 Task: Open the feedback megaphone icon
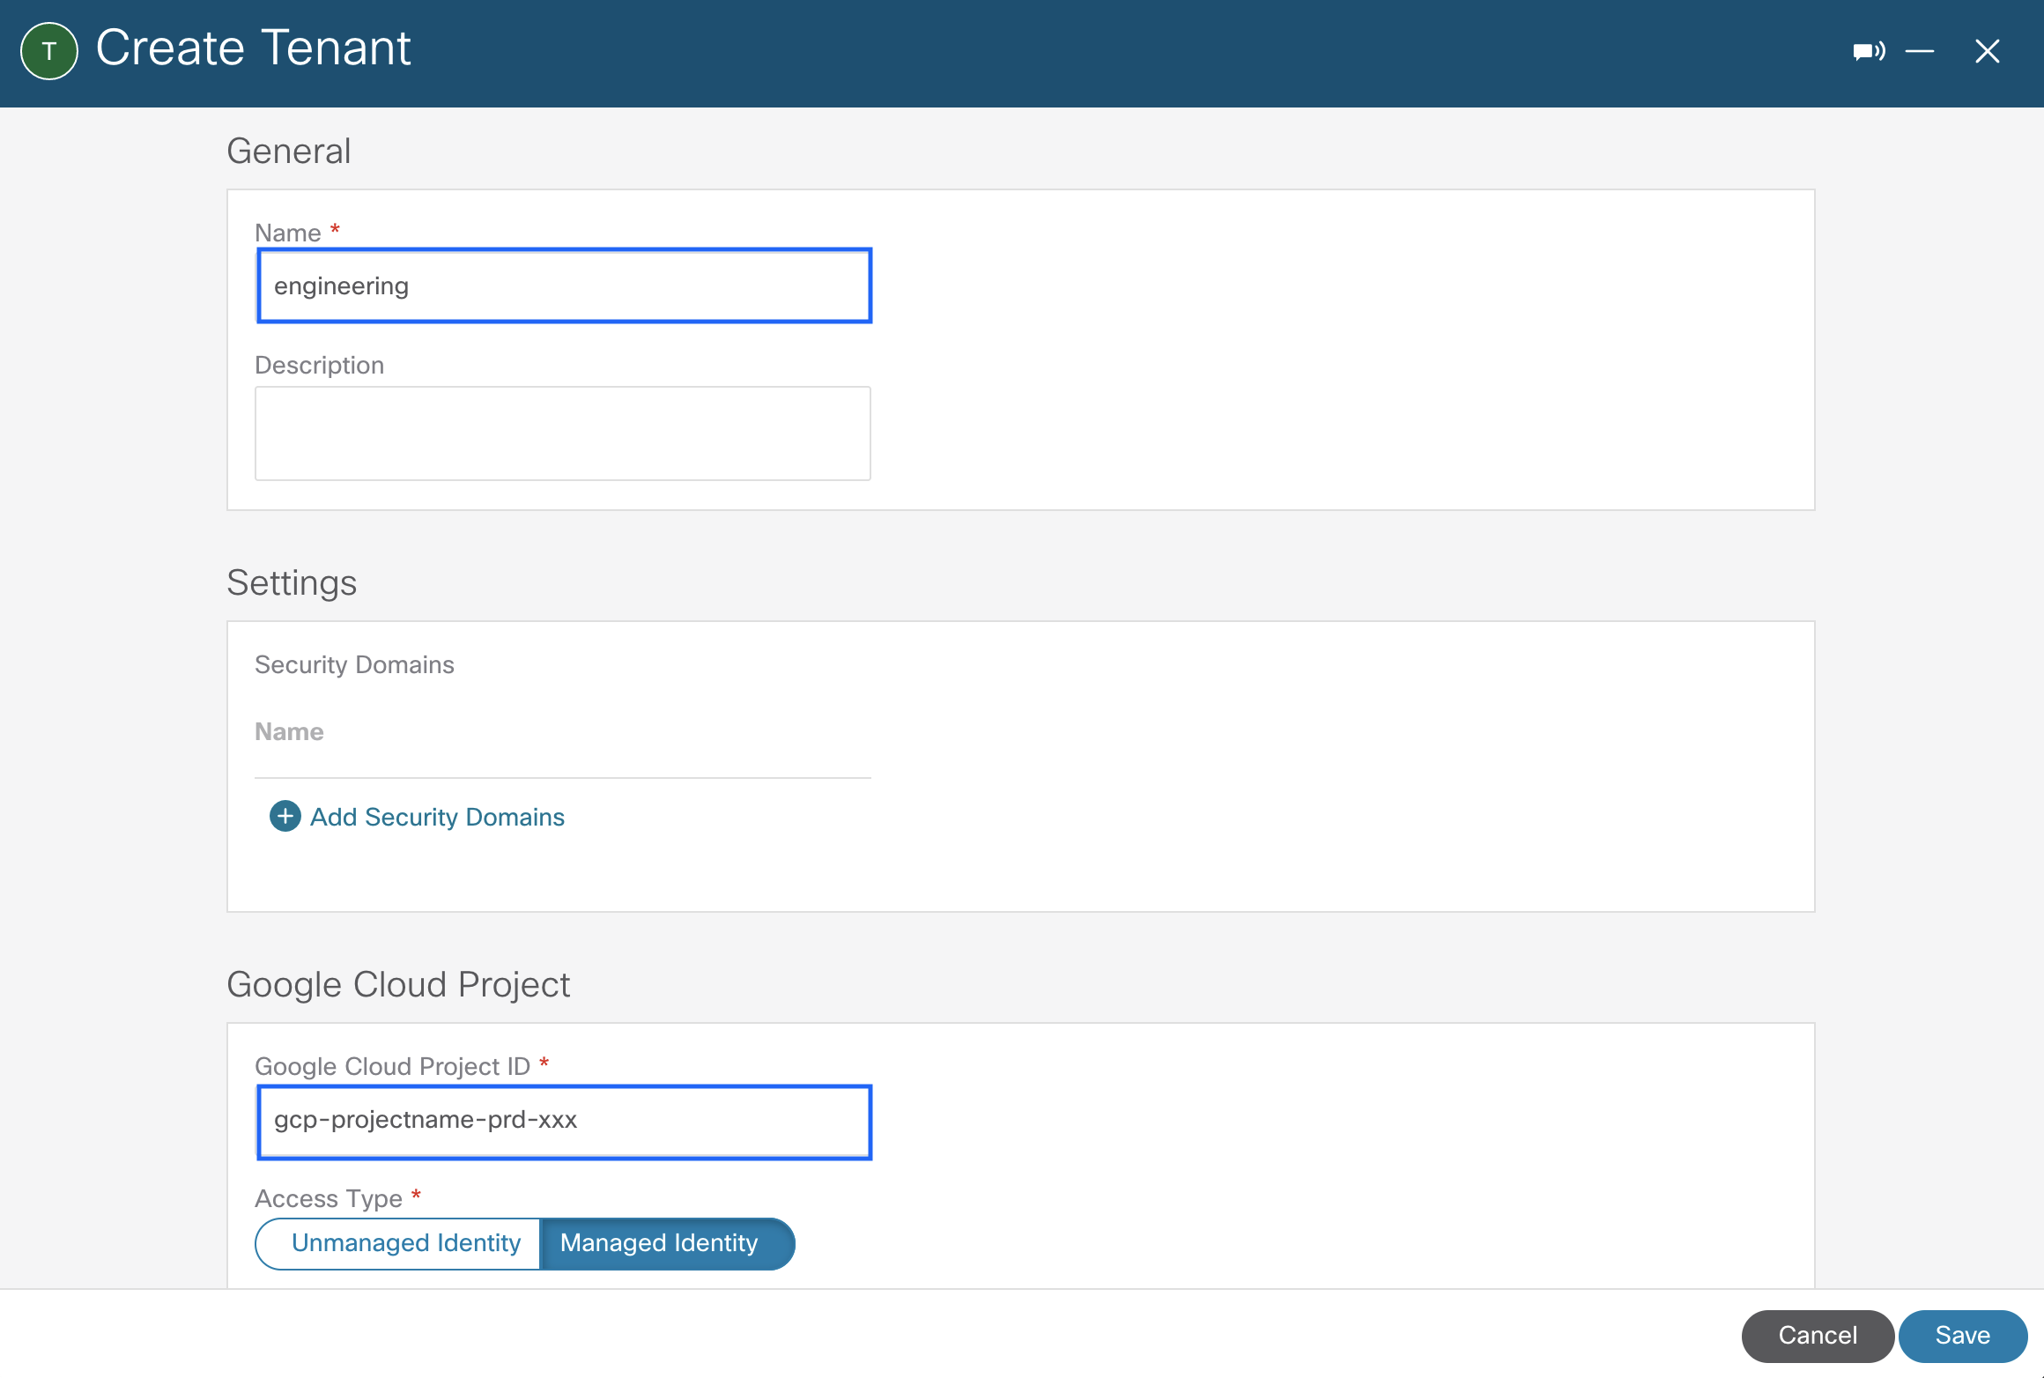(1868, 51)
